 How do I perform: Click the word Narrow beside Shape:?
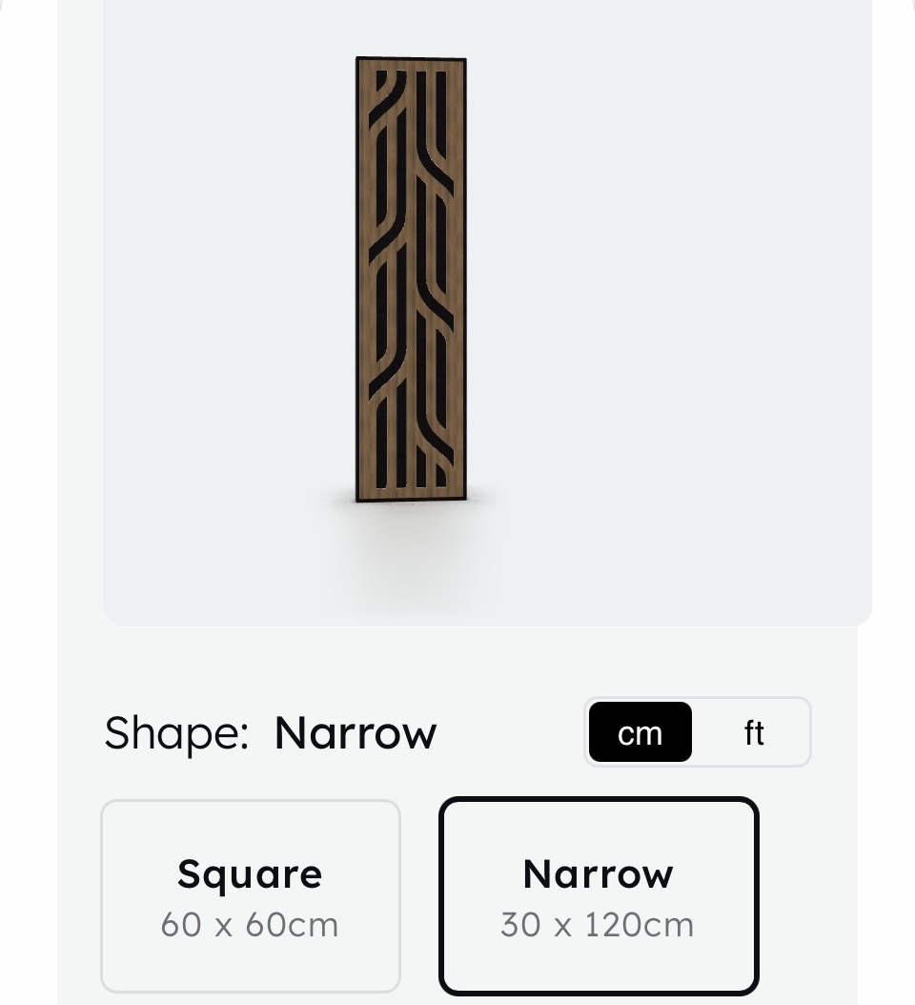pos(356,733)
